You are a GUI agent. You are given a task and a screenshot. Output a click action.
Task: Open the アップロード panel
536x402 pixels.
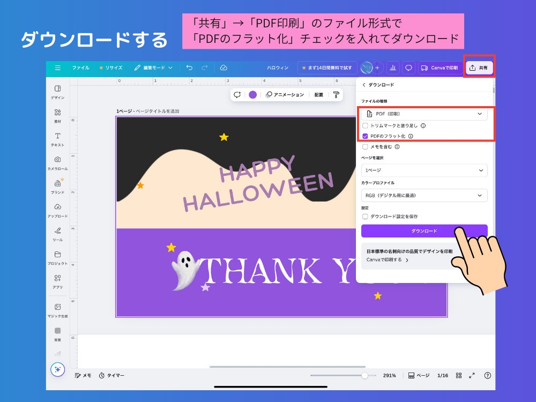coord(57,210)
